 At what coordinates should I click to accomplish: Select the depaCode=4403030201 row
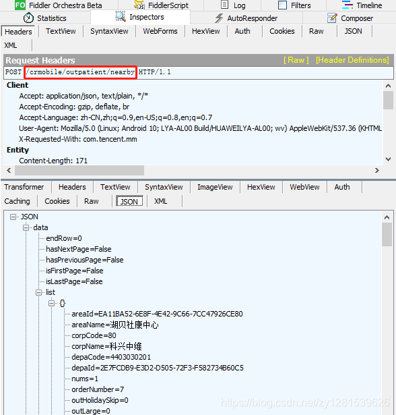(111, 357)
